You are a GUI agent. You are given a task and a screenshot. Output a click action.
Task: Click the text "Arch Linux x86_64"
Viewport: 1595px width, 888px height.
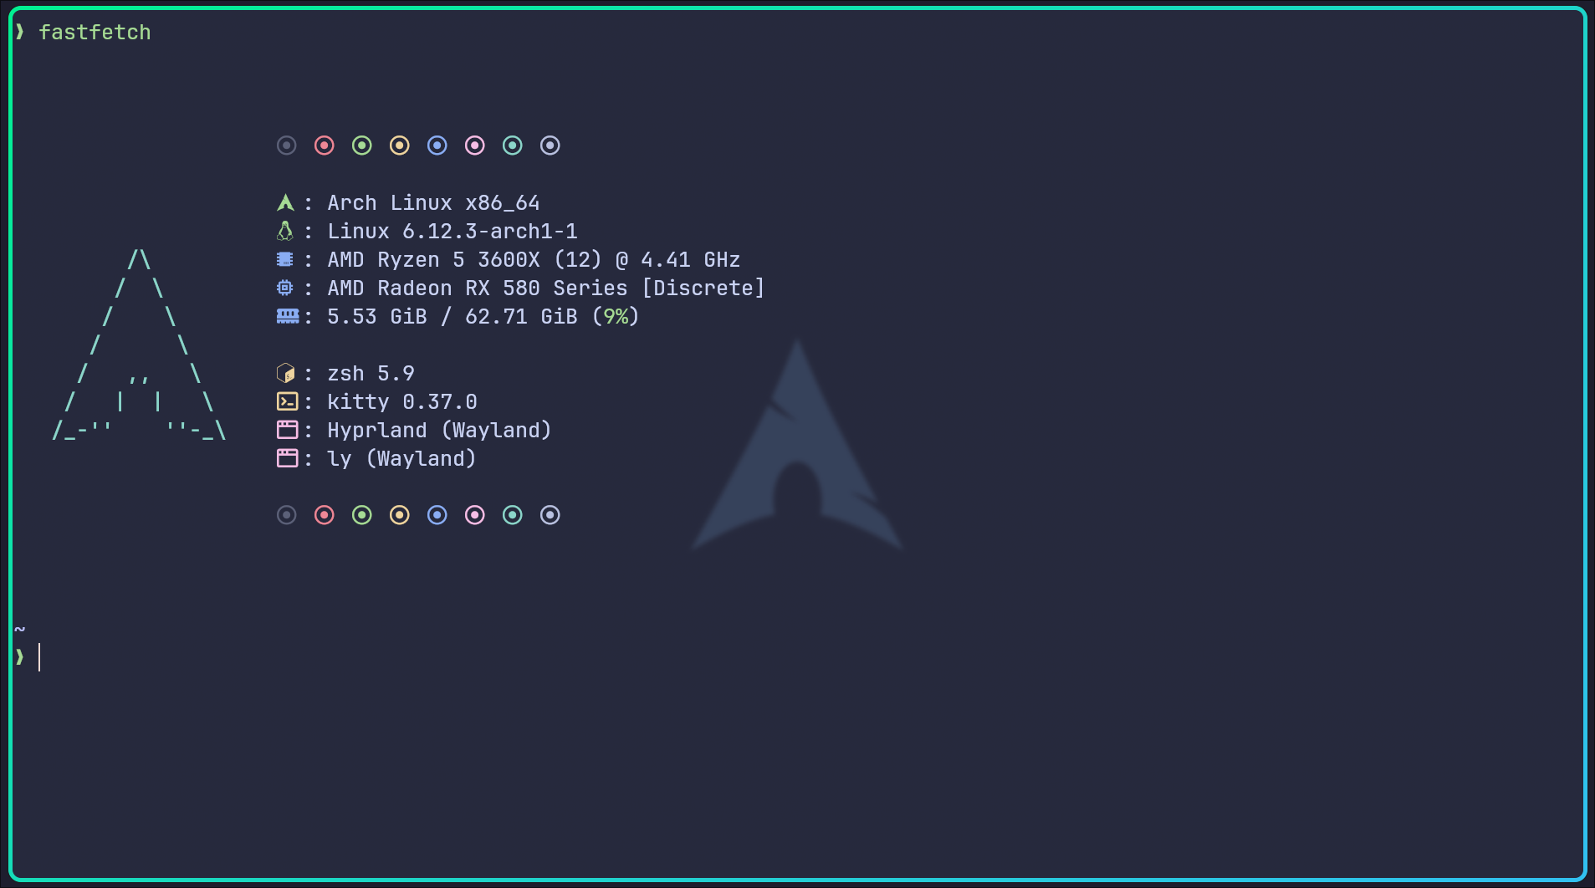click(x=433, y=203)
